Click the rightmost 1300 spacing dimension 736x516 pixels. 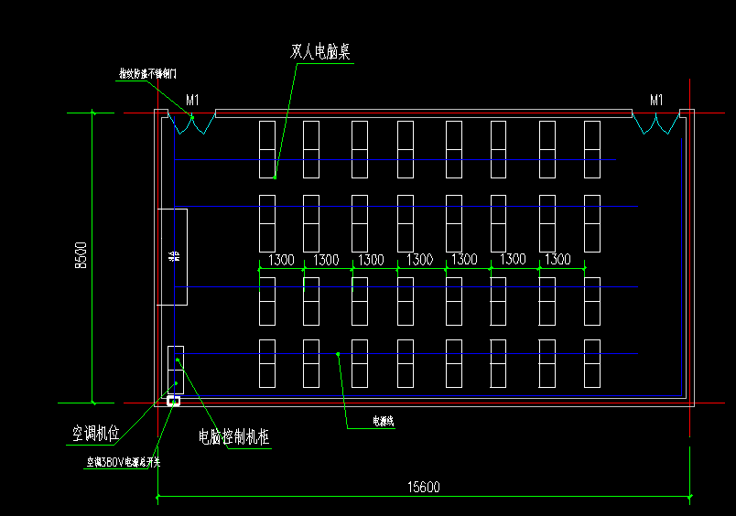tap(557, 260)
